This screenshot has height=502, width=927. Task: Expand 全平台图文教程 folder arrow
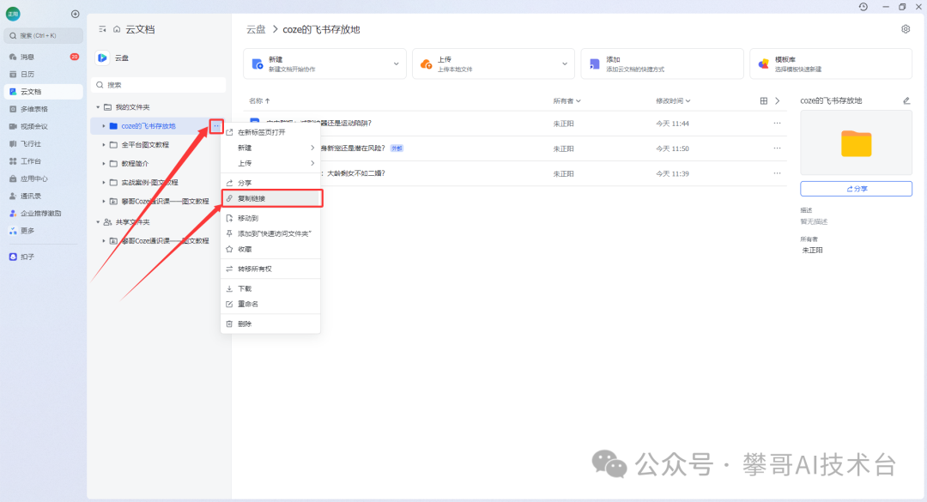104,145
